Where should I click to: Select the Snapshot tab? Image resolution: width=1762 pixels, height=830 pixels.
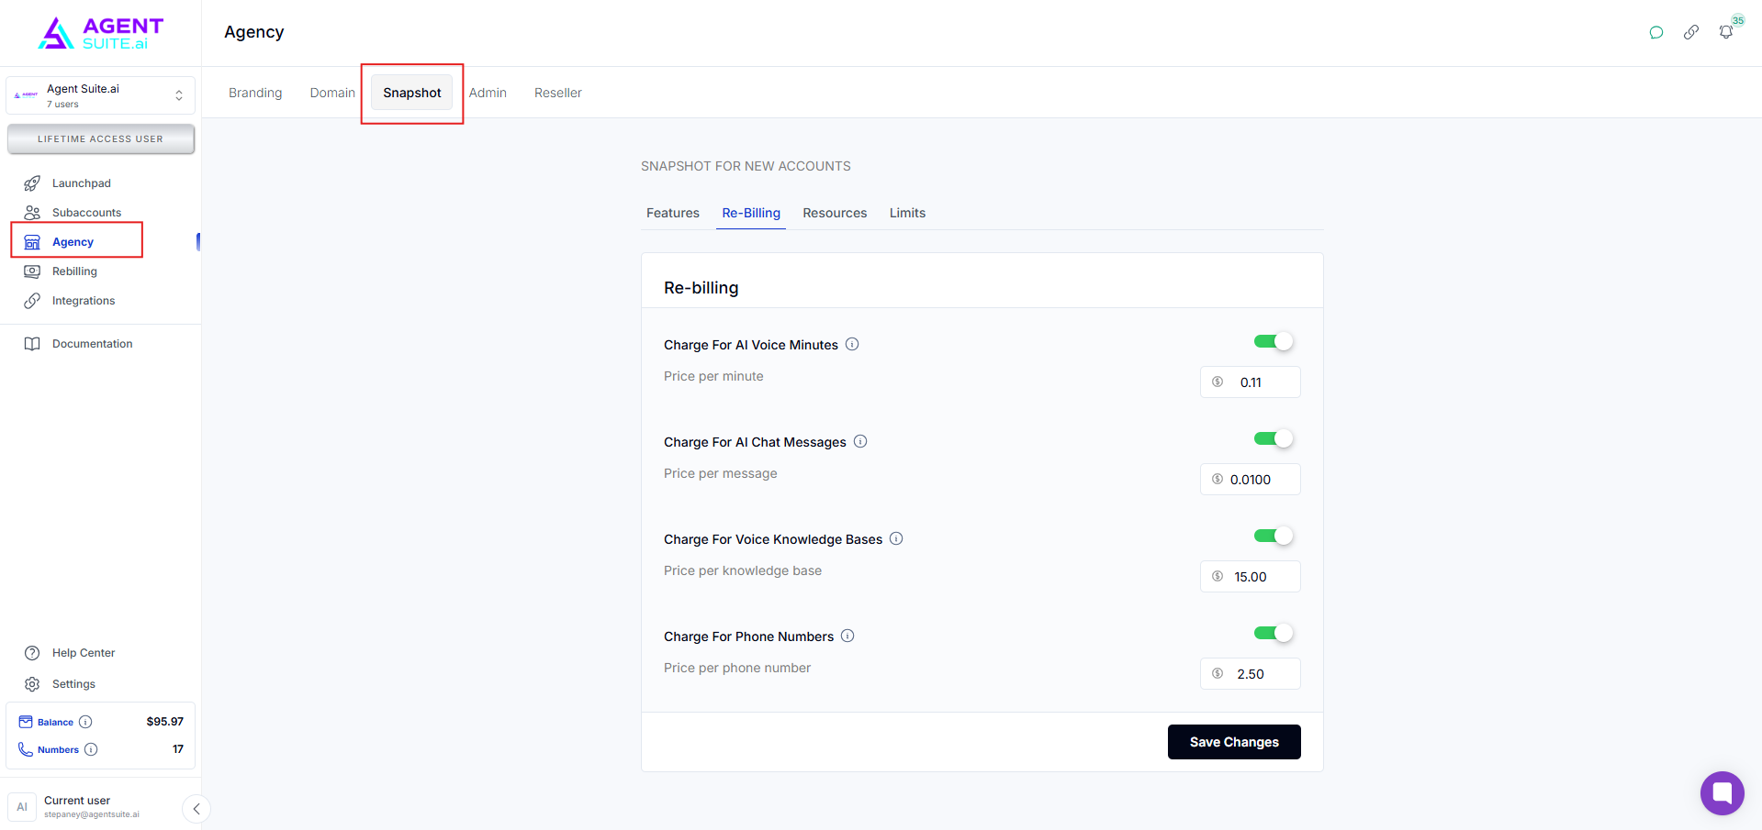point(412,93)
